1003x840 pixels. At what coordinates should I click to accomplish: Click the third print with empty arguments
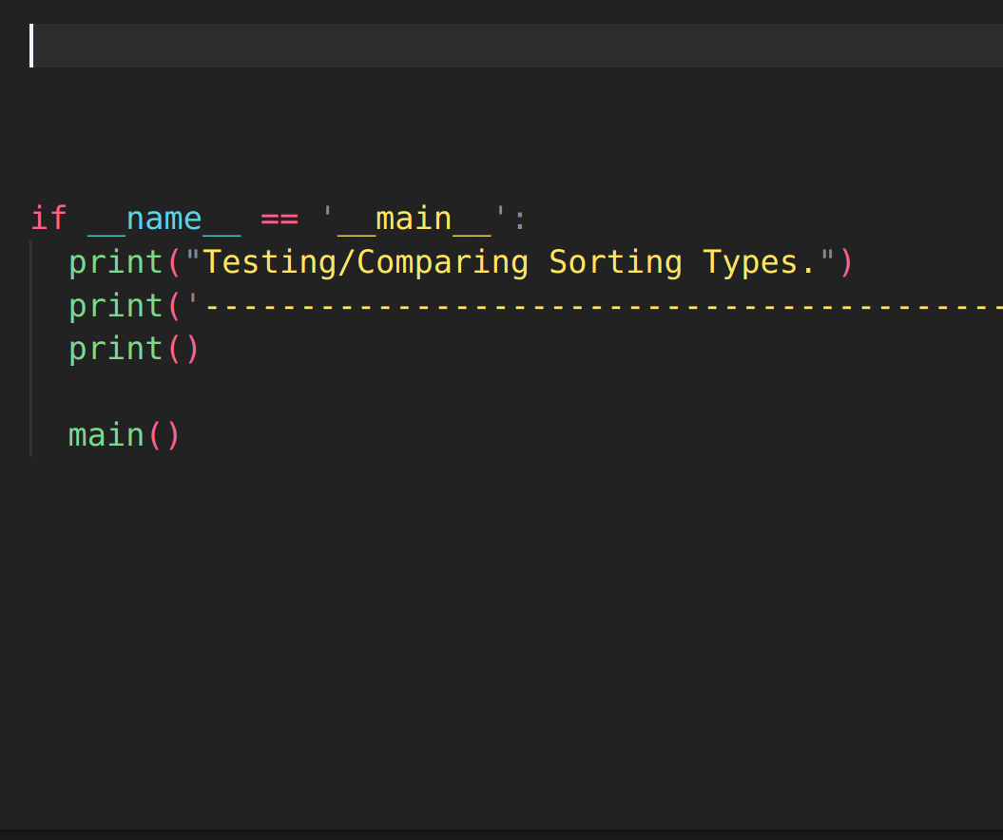click(116, 349)
